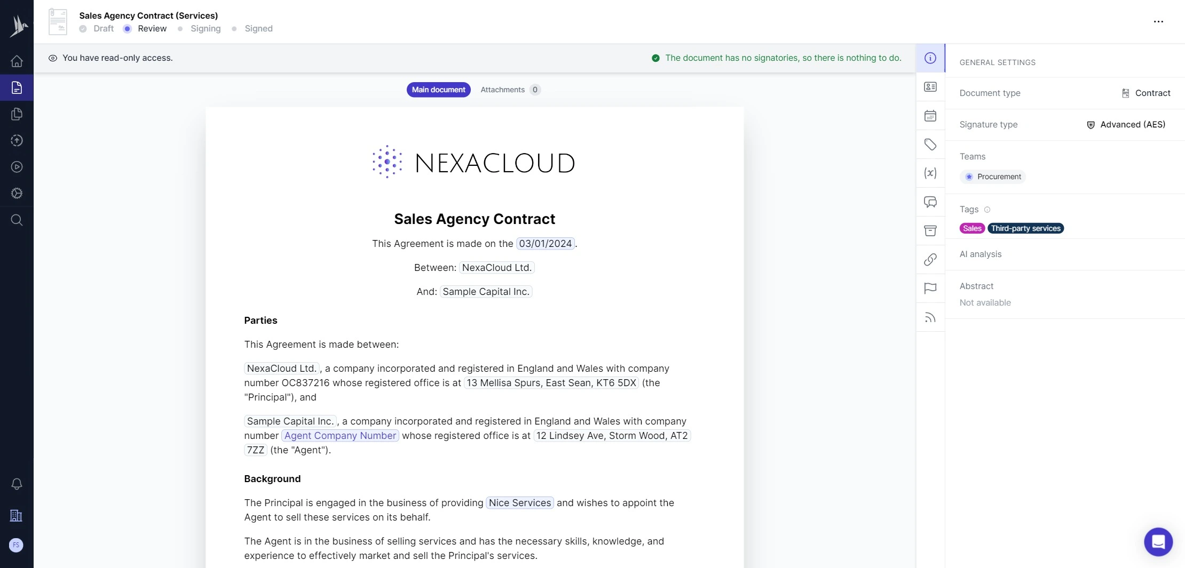Click the AI analysis section label
The image size is (1185, 568).
pos(980,254)
